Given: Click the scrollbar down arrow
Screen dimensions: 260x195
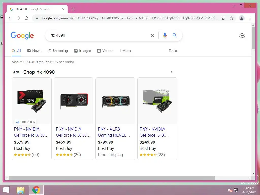Looking at the screenshot, I should (x=253, y=174).
